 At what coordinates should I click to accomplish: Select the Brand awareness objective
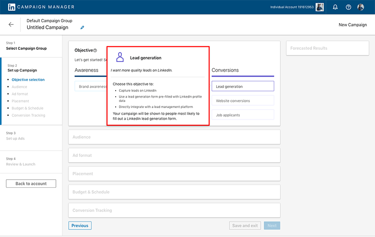coord(91,86)
